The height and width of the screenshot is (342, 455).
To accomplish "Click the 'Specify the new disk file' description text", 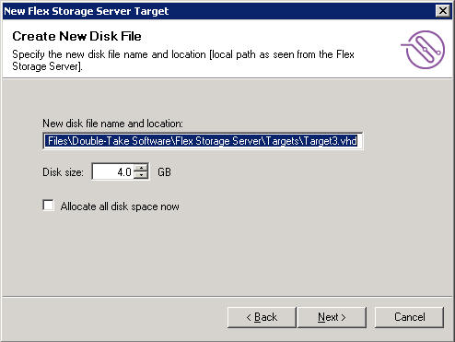I will [183, 60].
